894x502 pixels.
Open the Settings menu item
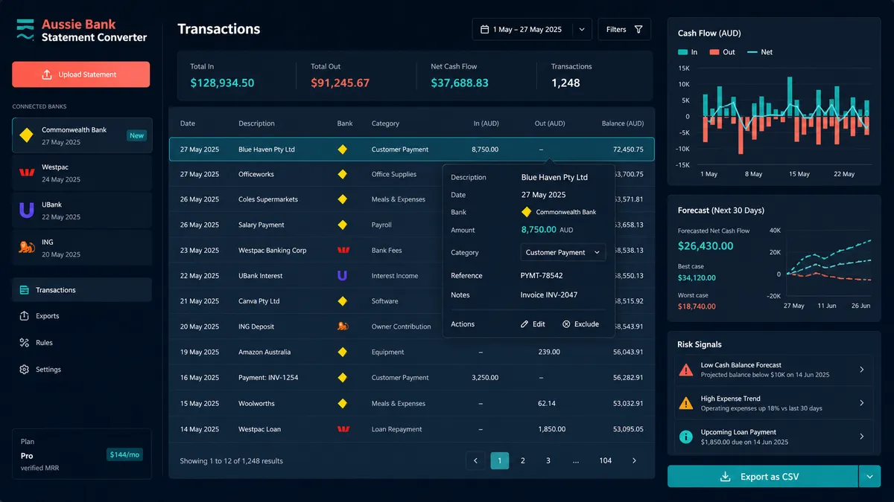(82, 370)
